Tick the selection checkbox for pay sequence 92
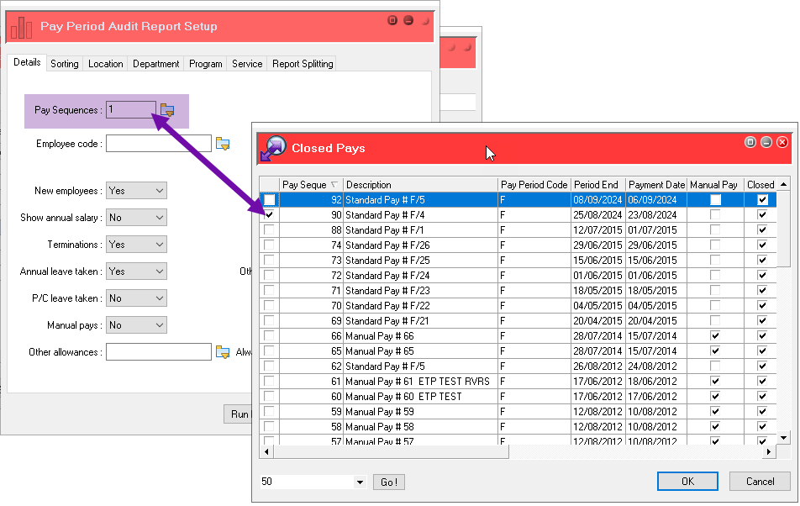 pos(269,200)
